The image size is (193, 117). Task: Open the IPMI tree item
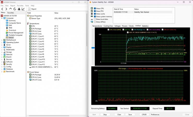(10, 28)
